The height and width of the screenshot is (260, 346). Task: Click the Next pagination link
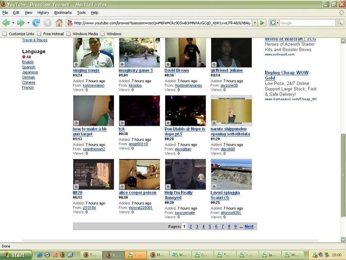pyautogui.click(x=249, y=226)
